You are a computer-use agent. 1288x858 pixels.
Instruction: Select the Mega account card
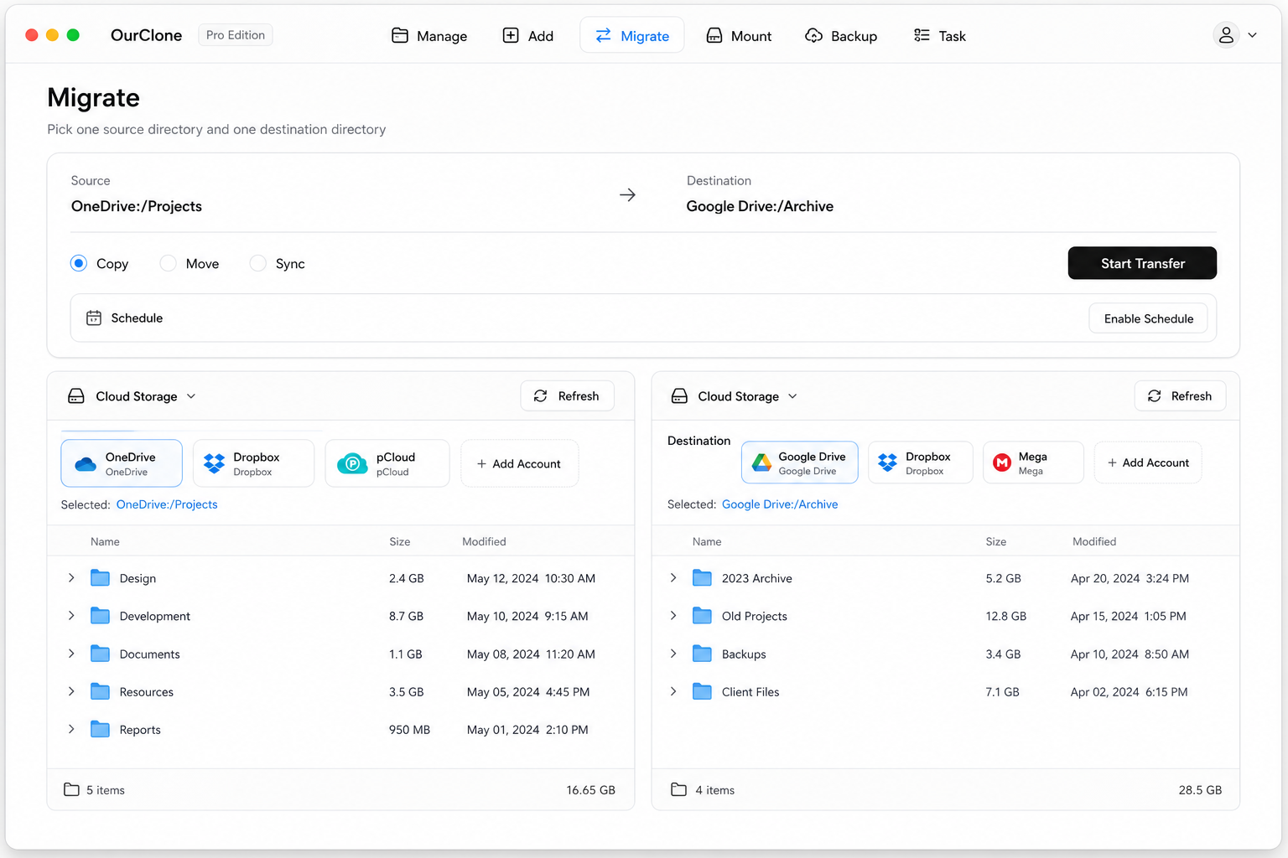click(x=1033, y=463)
